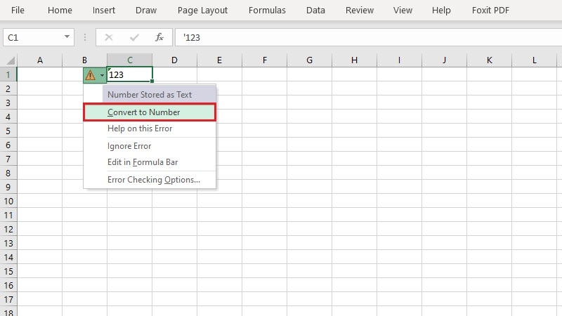562x316 pixels.
Task: Select column K header
Action: (x=489, y=60)
